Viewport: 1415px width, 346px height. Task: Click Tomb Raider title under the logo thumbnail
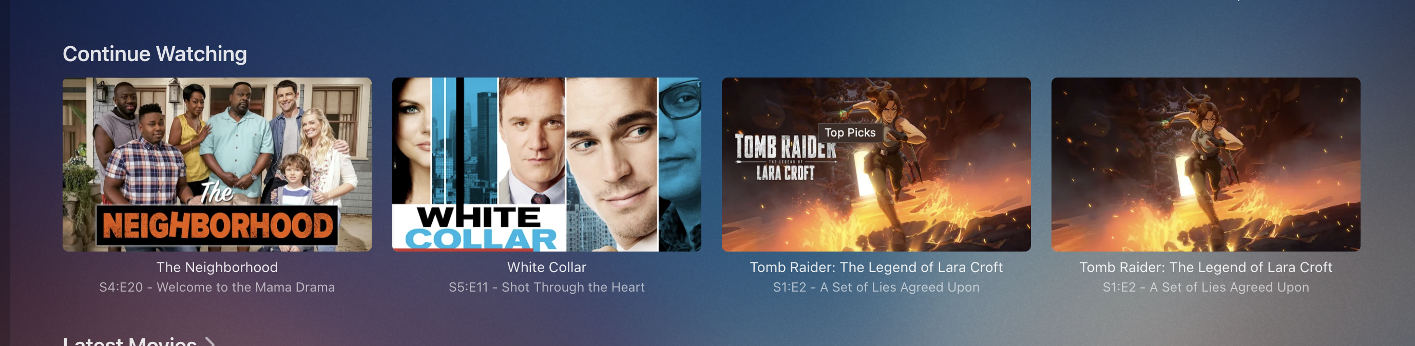coord(876,267)
